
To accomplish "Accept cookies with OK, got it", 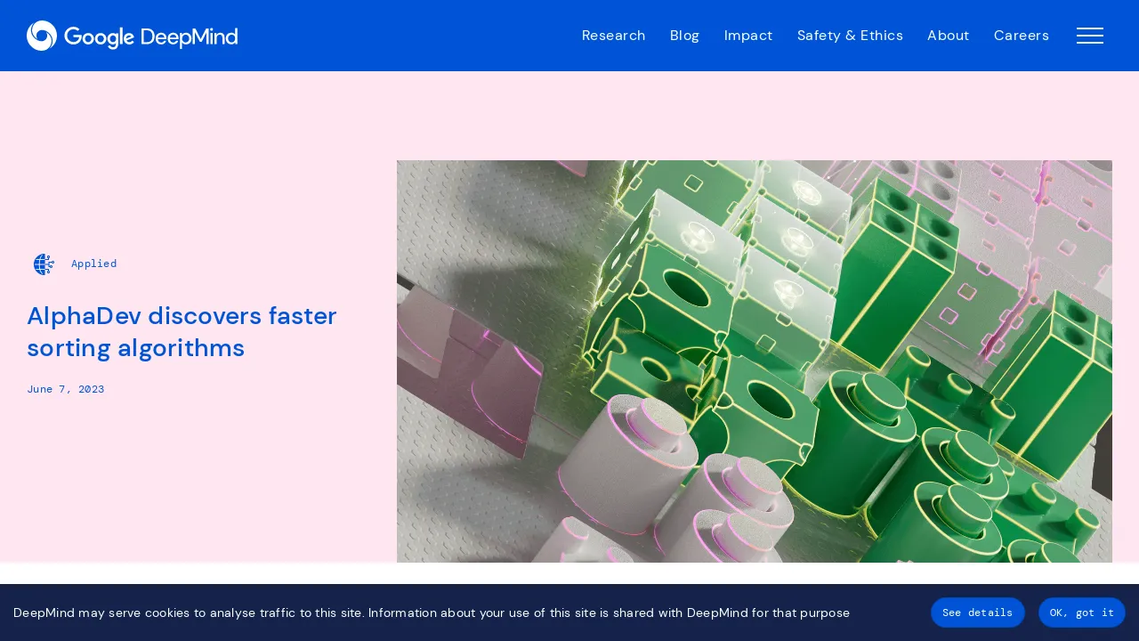I will pos(1082,613).
